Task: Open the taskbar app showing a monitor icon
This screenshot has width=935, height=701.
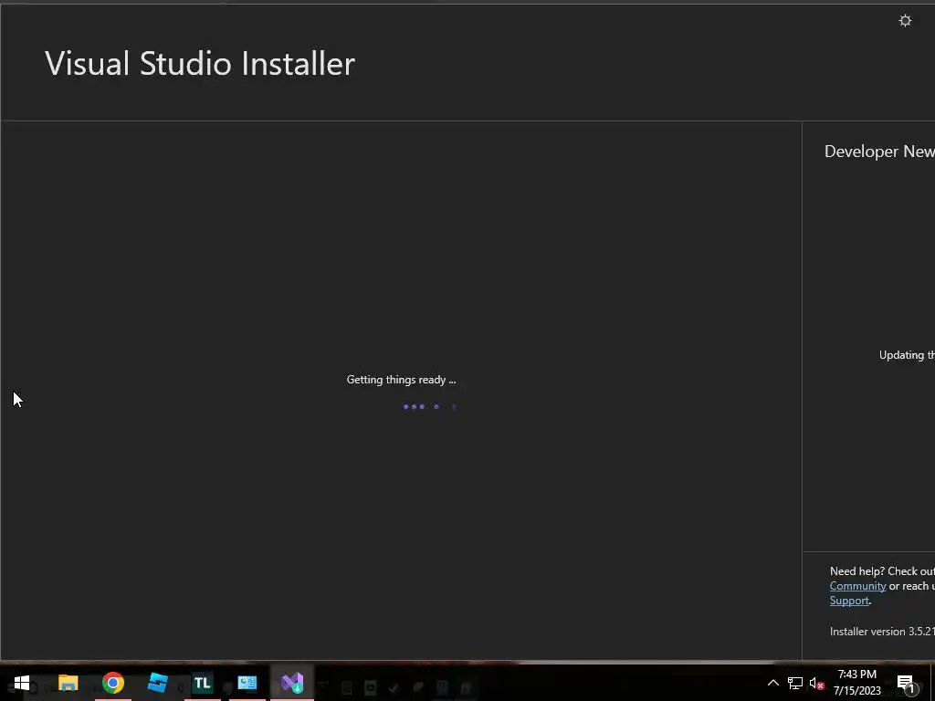Action: 247,683
